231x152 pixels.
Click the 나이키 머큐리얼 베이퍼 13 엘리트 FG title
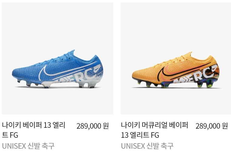154,130
